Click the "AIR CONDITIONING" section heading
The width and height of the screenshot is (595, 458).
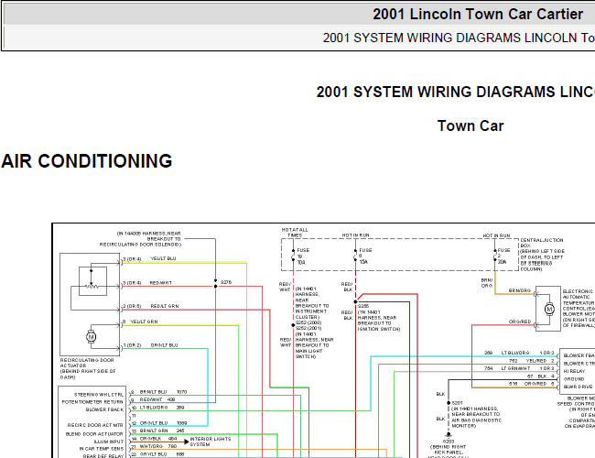87,161
